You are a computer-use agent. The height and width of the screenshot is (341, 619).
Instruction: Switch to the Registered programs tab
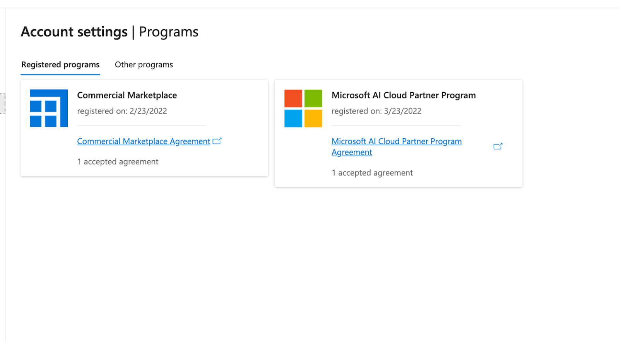click(x=60, y=65)
